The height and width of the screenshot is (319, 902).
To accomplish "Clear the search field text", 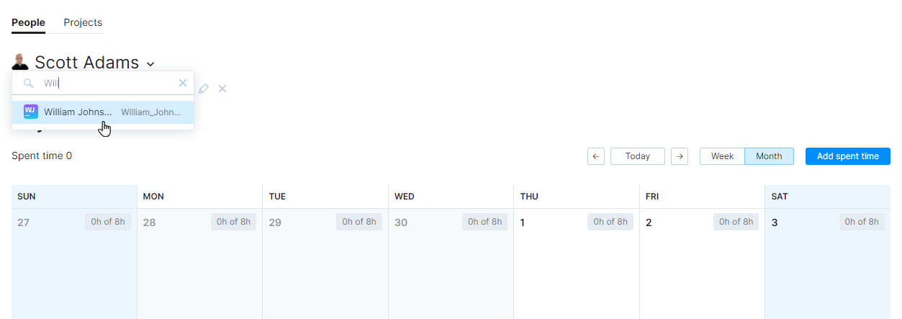I will 183,83.
